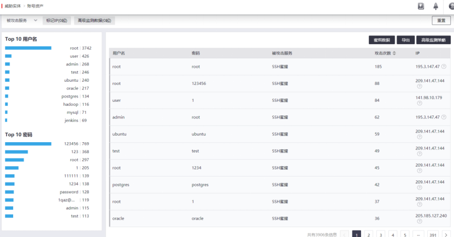Viewport: 454px width, 237px height.
Task: Click help icon under IP in root/1 row
Action: [419, 204]
